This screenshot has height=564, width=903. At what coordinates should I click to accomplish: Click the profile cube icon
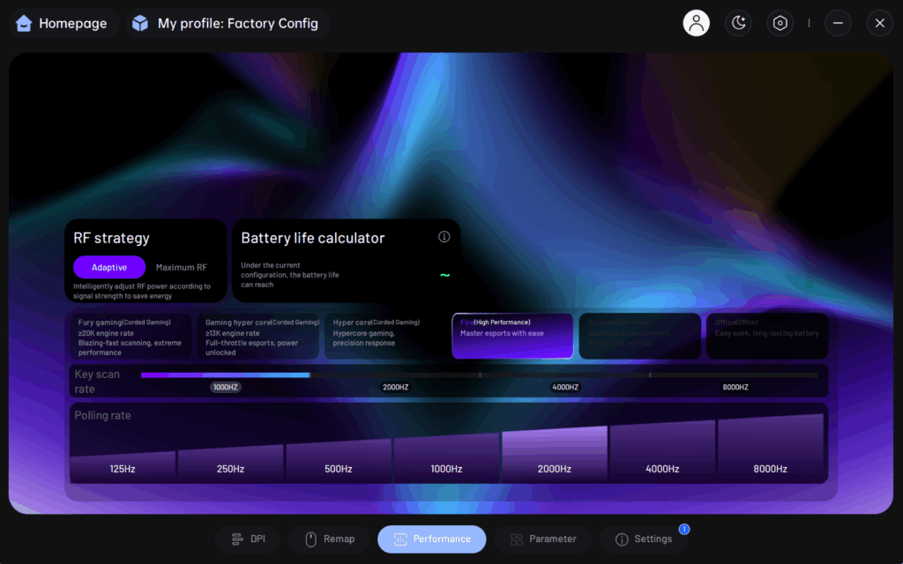click(x=140, y=24)
